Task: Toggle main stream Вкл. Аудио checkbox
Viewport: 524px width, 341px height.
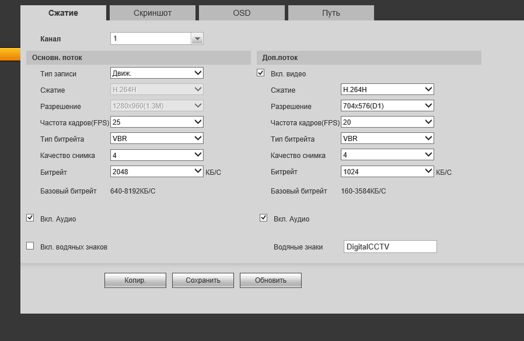Action: pos(30,218)
